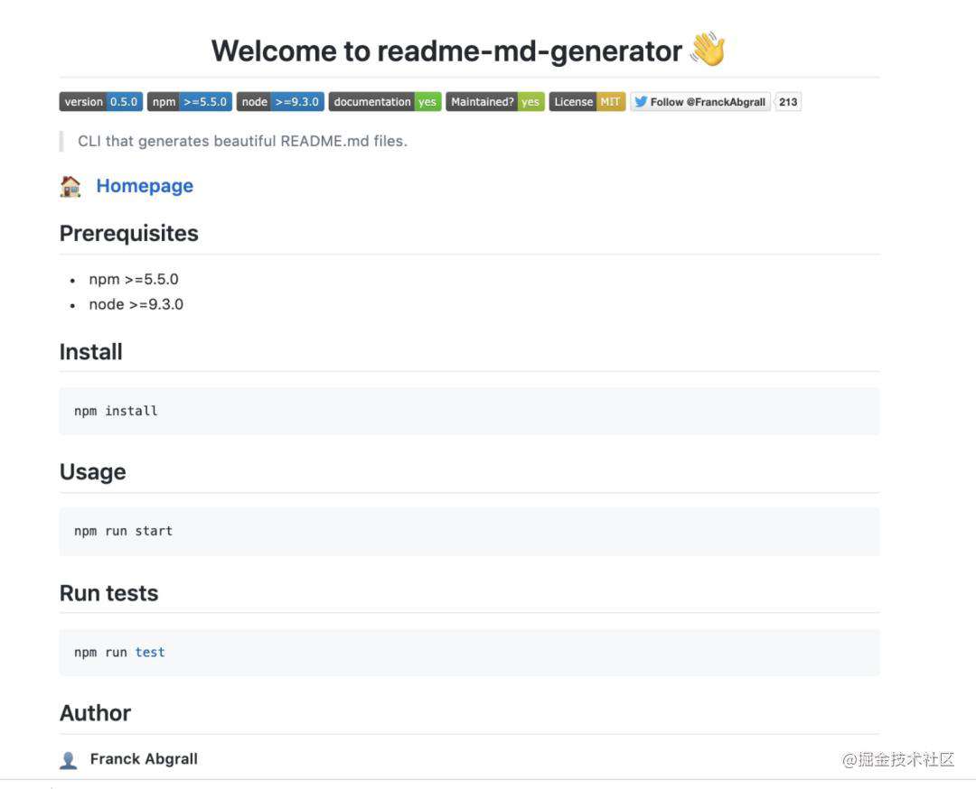Click the house emoji beside Homepage
The image size is (976, 789).
click(x=70, y=186)
